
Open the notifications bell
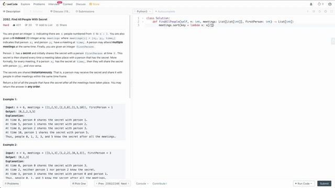pos(311,4)
